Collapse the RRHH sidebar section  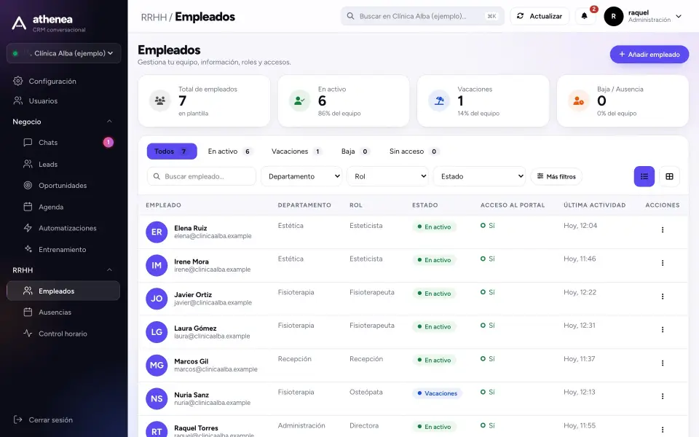pyautogui.click(x=109, y=269)
